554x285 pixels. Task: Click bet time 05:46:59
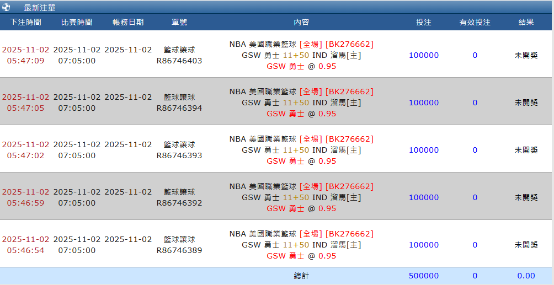pos(25,203)
